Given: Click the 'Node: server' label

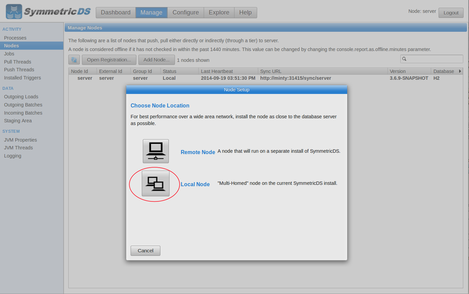Looking at the screenshot, I should [x=422, y=11].
